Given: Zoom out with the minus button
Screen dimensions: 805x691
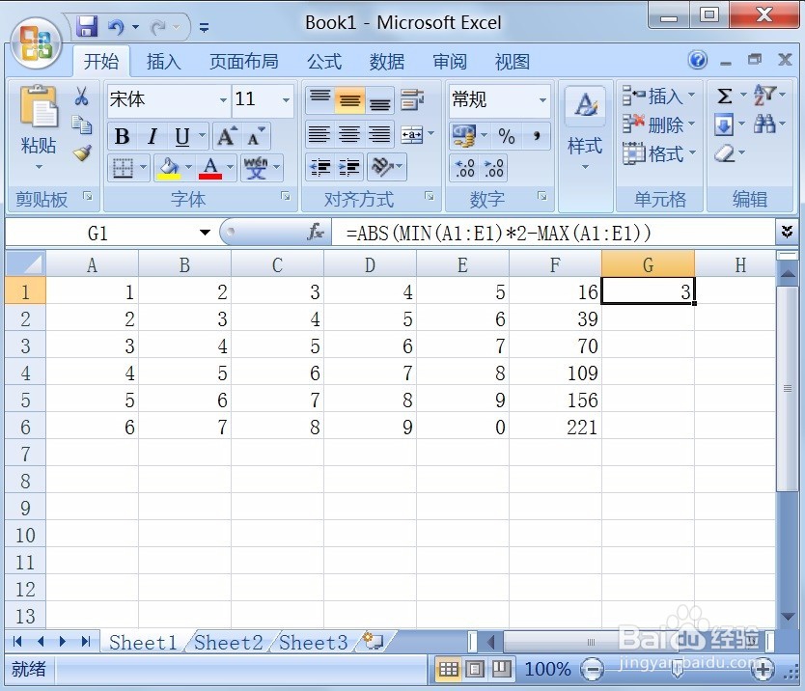Looking at the screenshot, I should click(x=592, y=669).
